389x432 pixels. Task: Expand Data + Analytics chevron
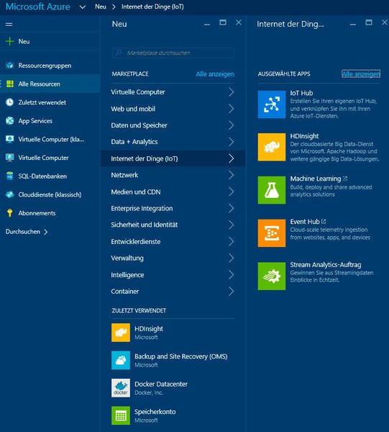click(x=232, y=142)
